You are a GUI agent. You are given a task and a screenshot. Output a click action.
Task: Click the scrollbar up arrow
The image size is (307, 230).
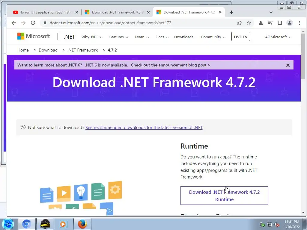click(x=303, y=31)
